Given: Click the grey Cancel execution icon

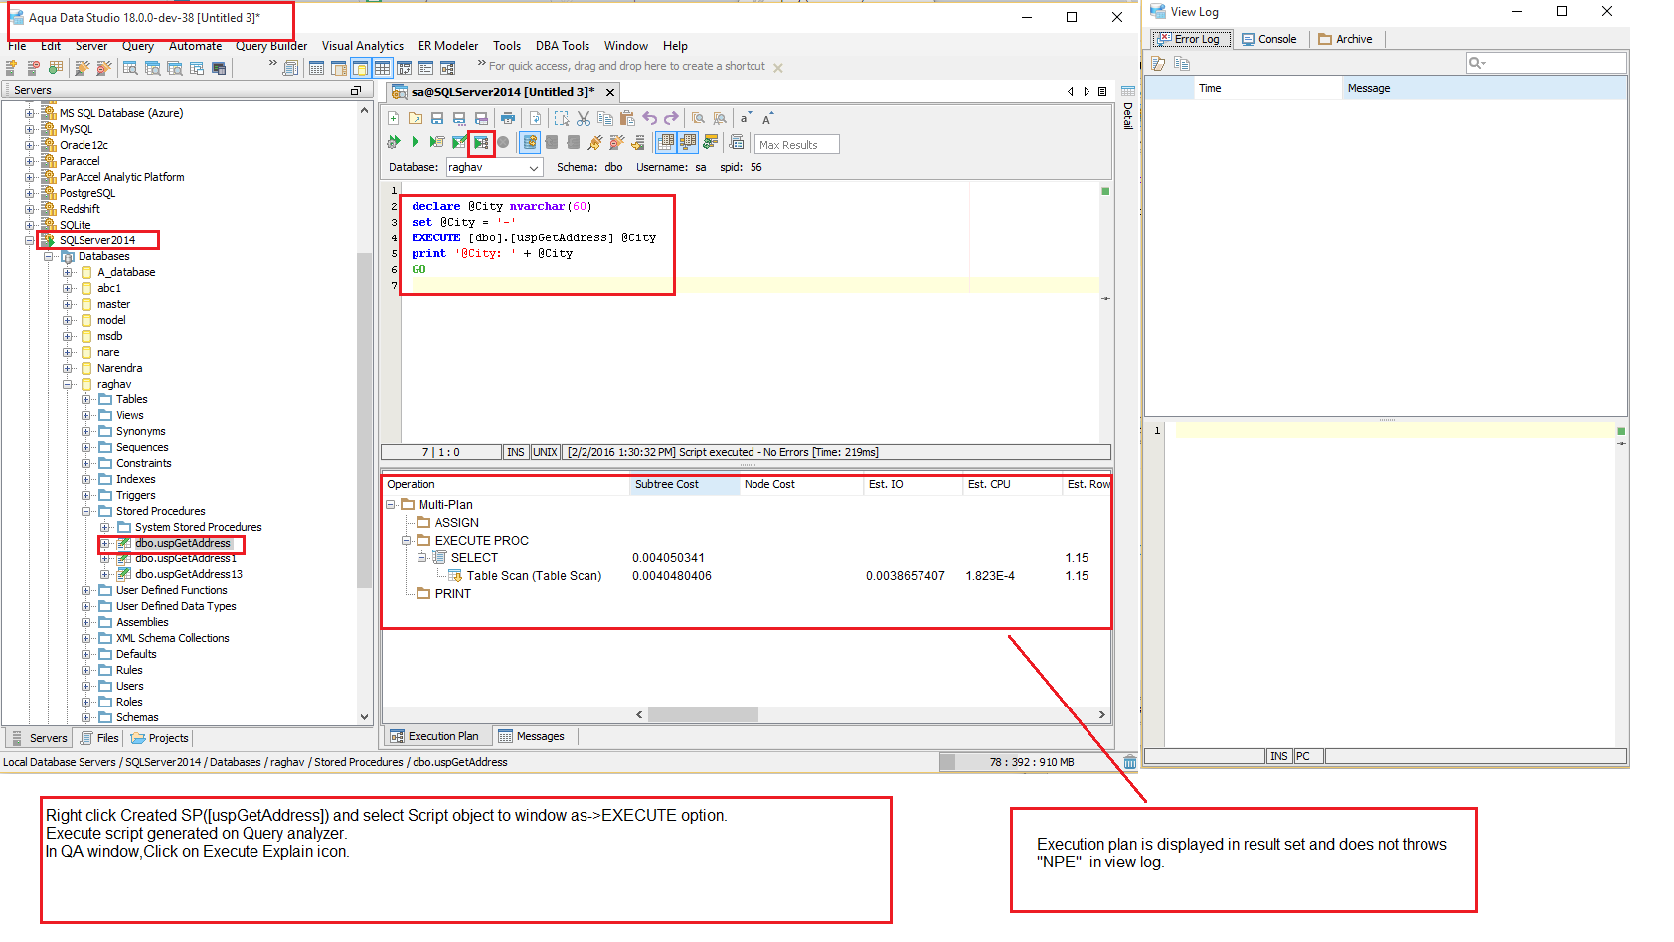Looking at the screenshot, I should coord(503,142).
